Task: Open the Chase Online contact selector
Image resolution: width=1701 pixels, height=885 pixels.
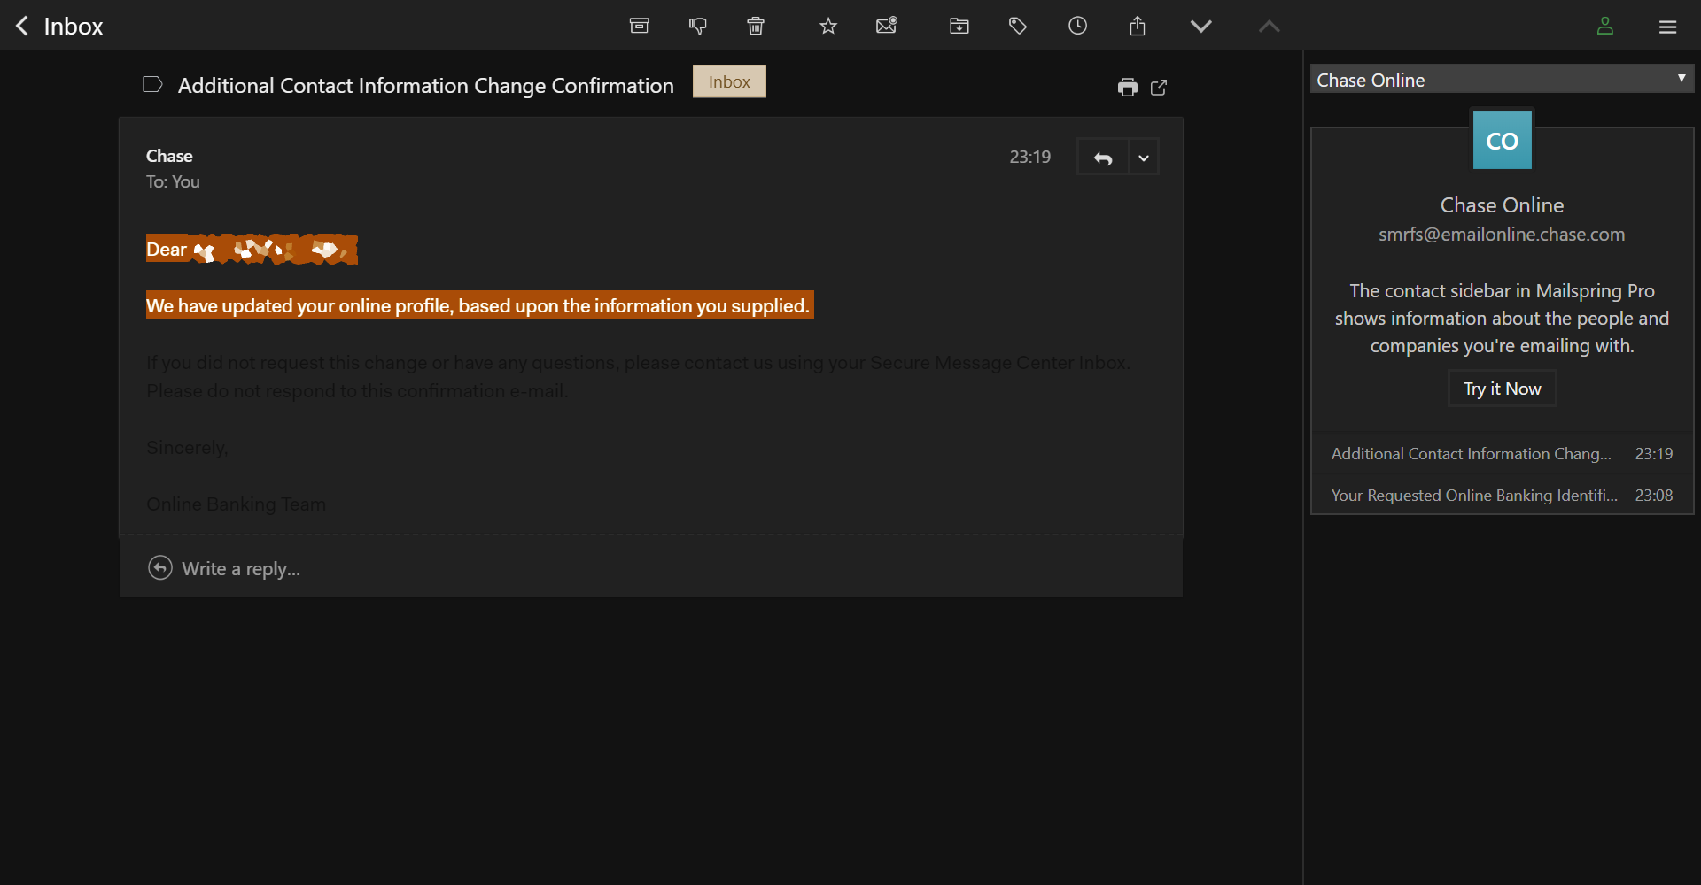Action: 1502,79
